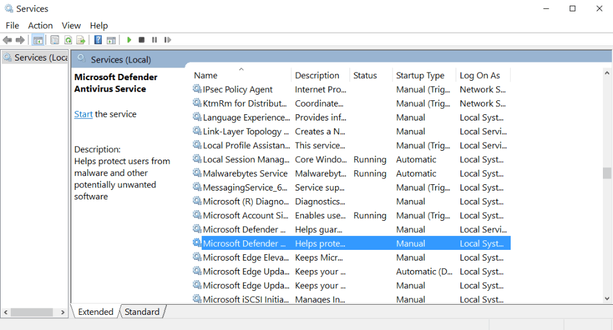613x330 pixels.
Task: Click the "Automatic (D..." startup type cell
Action: point(424,272)
